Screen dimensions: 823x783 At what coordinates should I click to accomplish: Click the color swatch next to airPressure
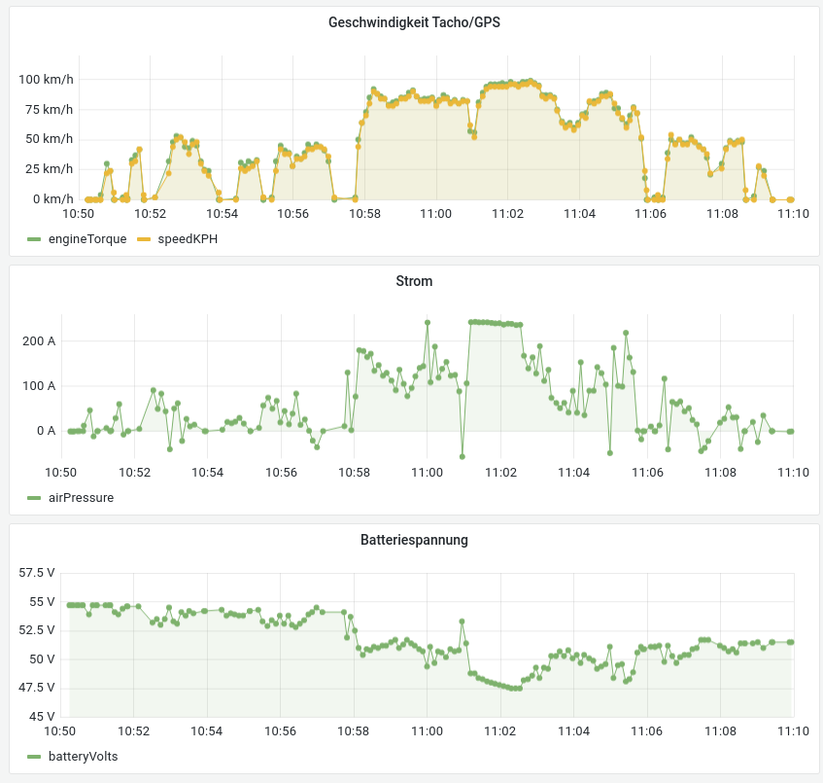coord(34,497)
